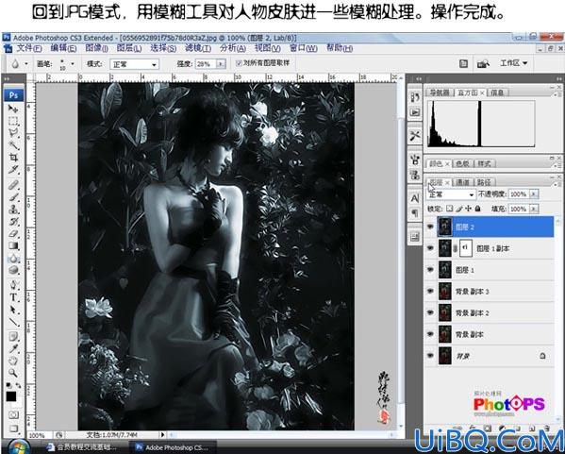
Task: Toggle Quick Mask mode
Action: [13, 414]
